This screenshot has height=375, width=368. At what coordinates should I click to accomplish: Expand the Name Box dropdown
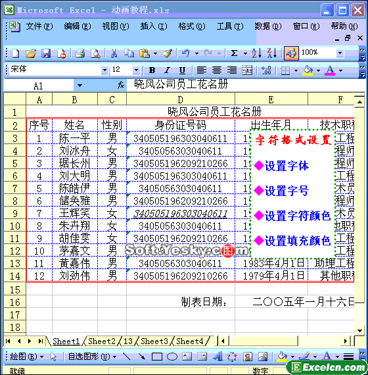click(x=80, y=86)
